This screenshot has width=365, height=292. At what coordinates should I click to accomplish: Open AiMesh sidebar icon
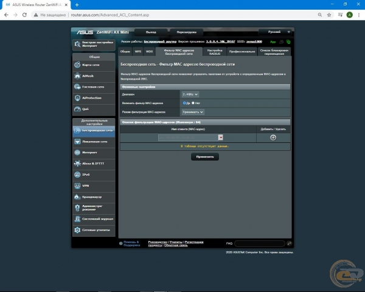(x=77, y=76)
